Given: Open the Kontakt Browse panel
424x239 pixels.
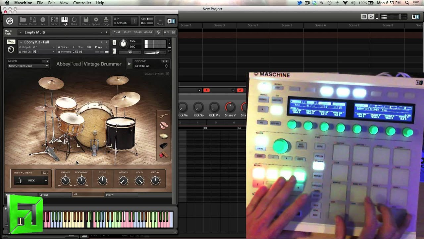Looking at the screenshot, I should click(23, 21).
